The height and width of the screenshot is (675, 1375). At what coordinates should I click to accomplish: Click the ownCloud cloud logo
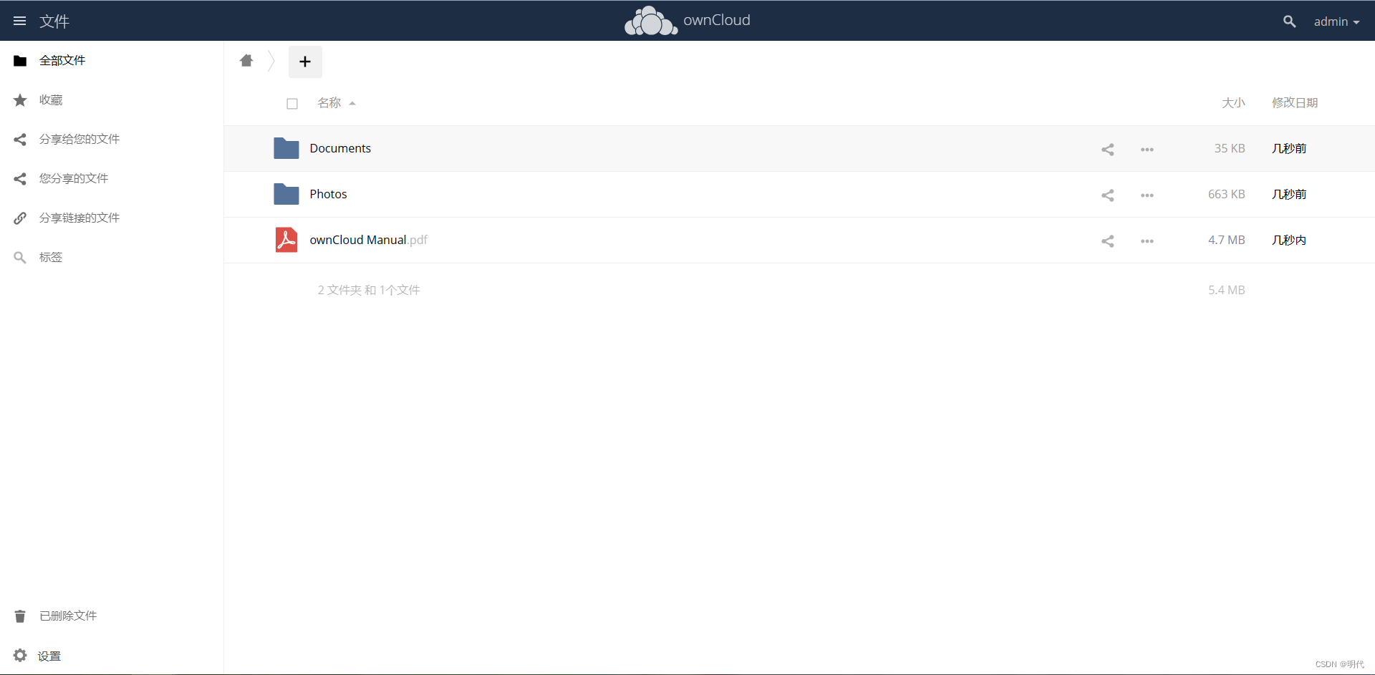(651, 20)
